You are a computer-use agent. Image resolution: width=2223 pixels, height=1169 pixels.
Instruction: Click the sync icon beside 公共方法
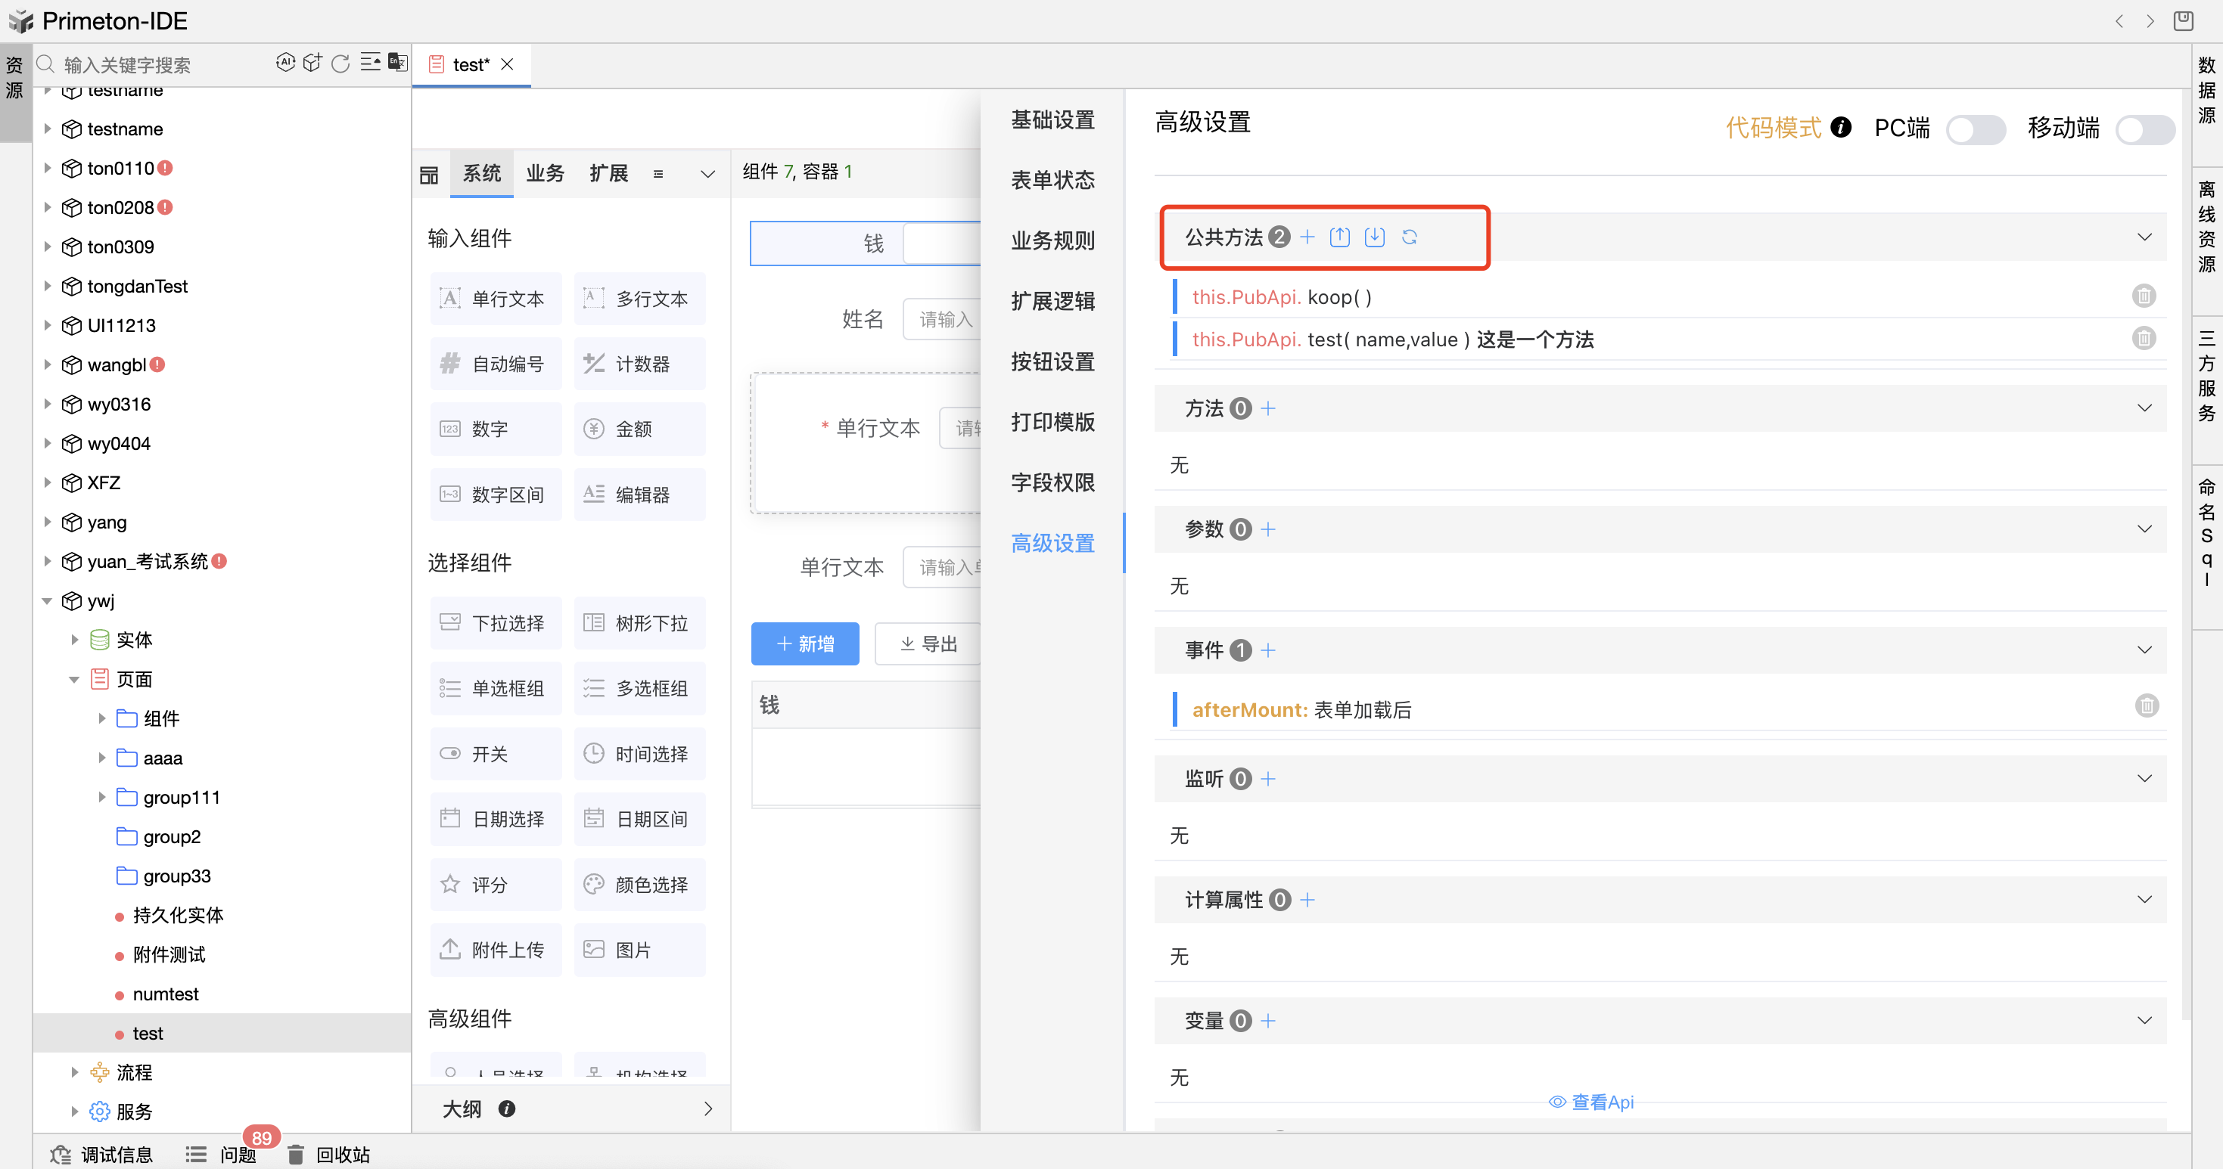coord(1409,237)
